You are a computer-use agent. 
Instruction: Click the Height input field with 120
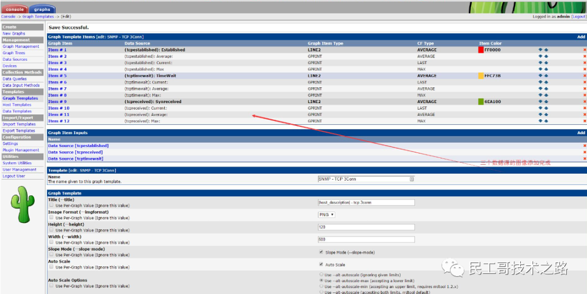(366, 227)
